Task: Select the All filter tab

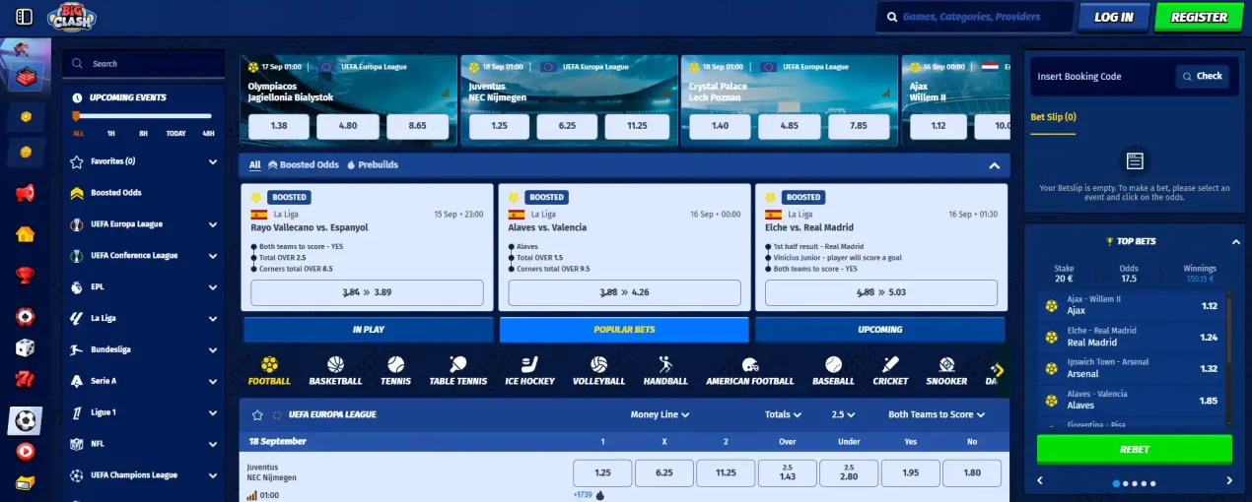Action: (x=255, y=164)
